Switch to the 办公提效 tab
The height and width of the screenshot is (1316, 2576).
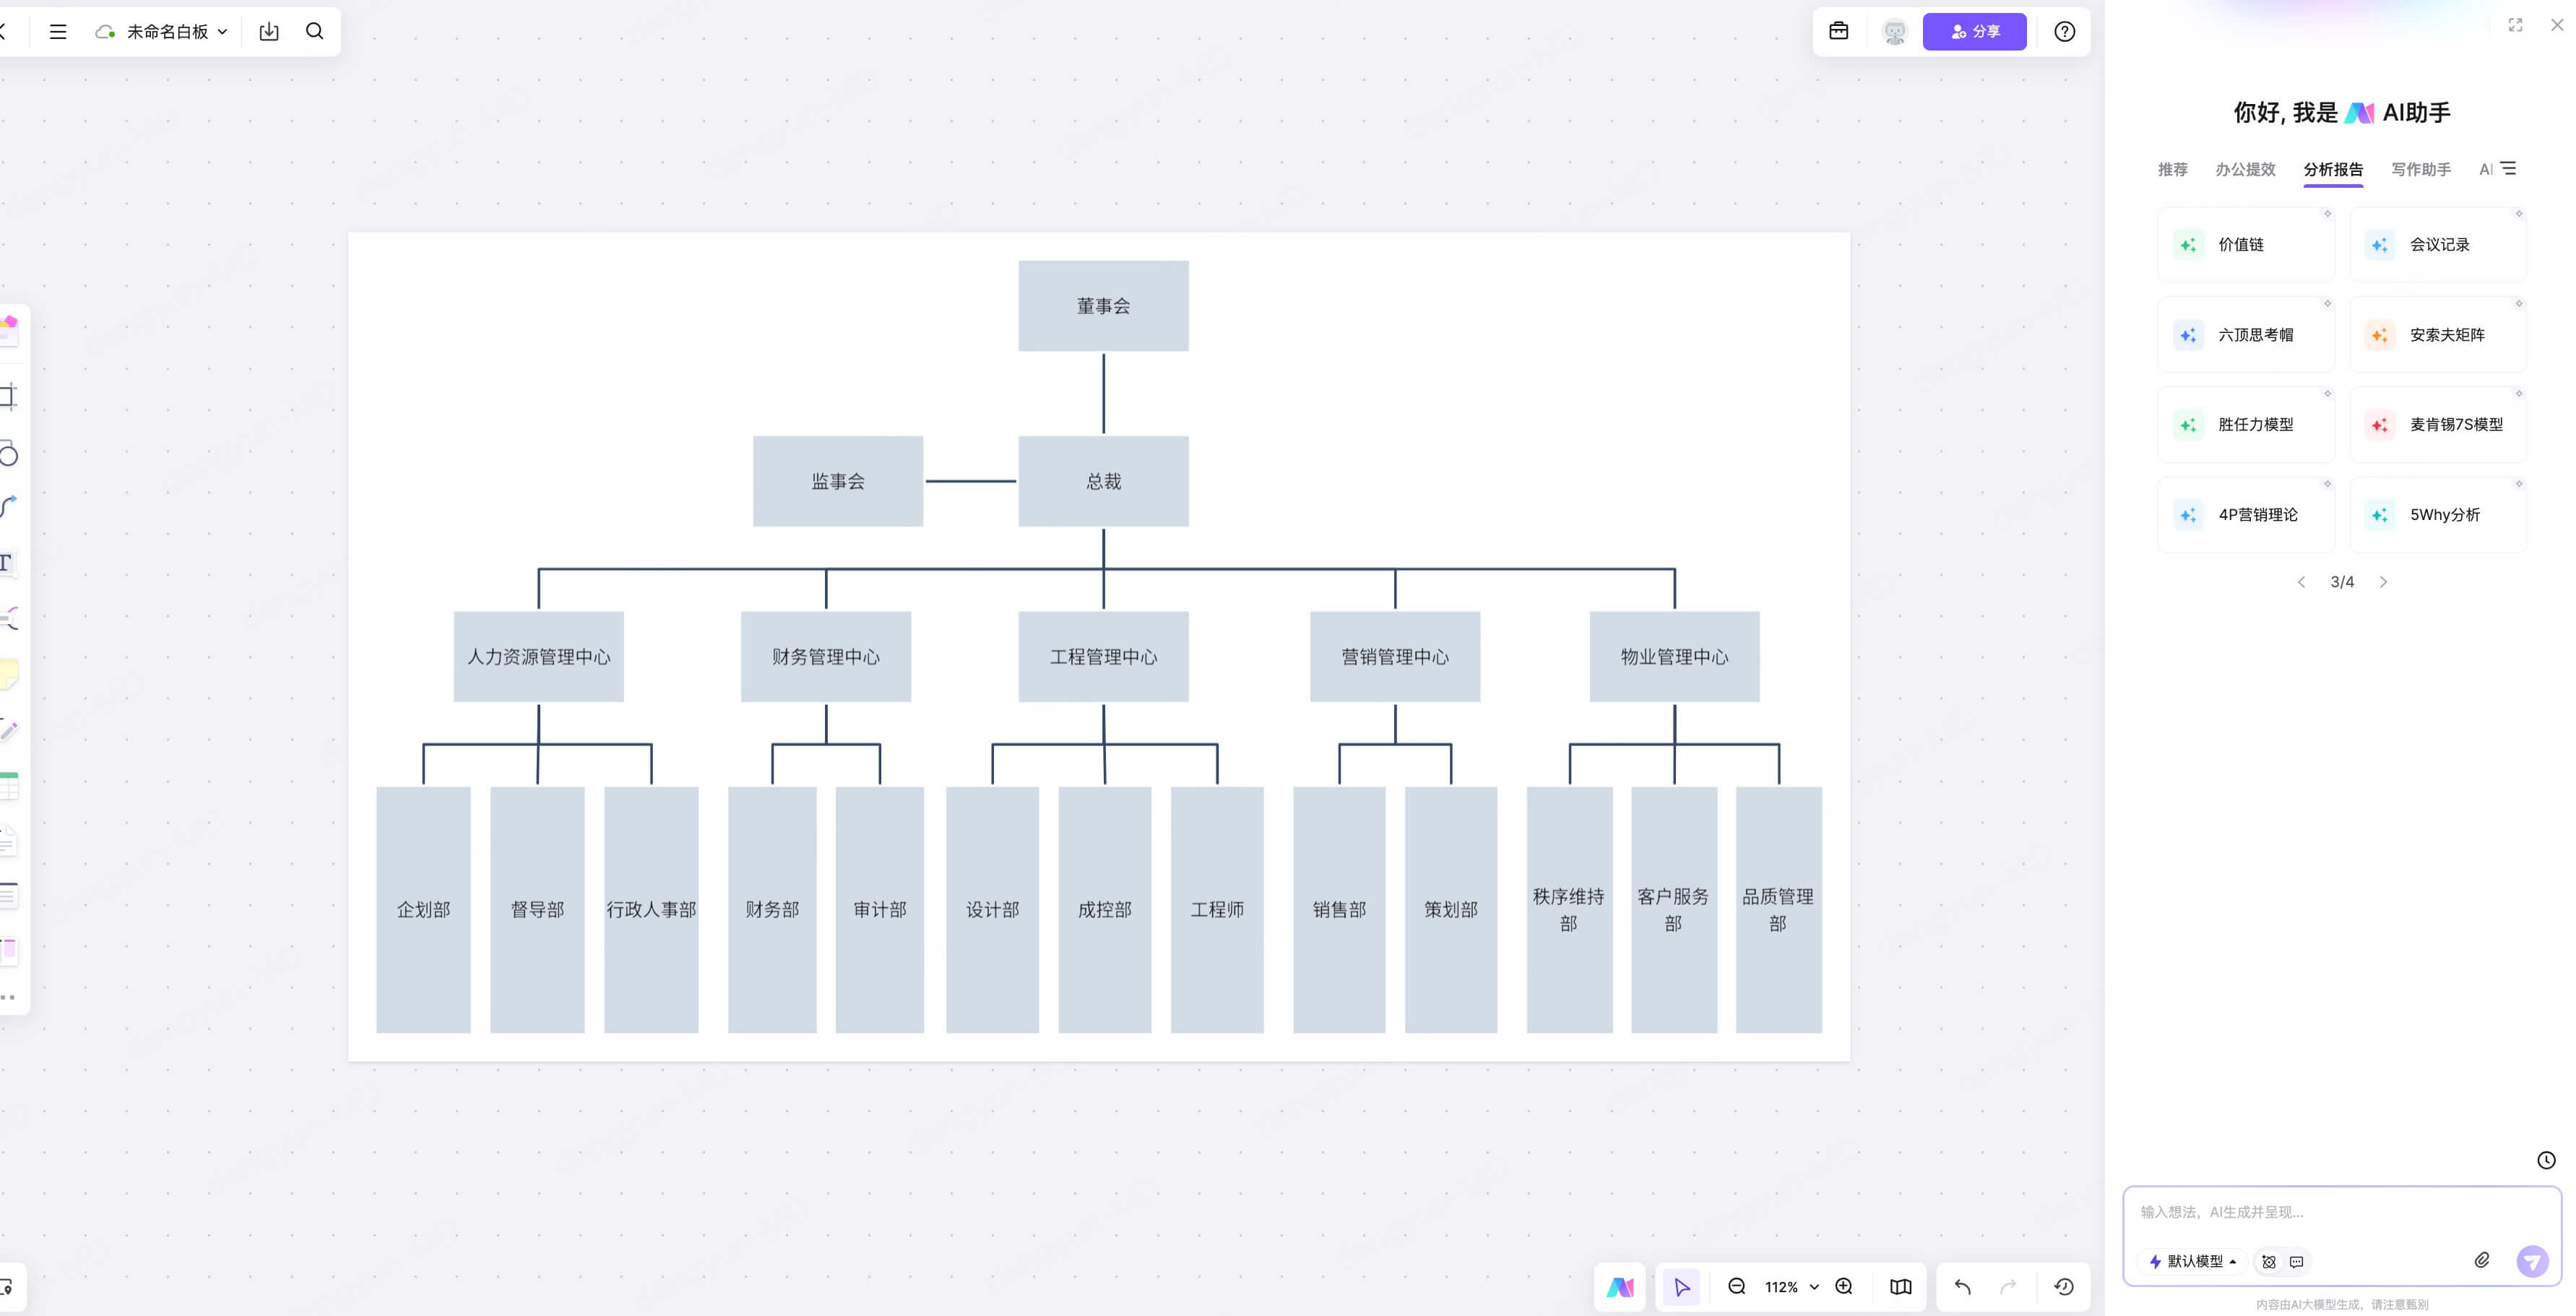(x=2245, y=169)
